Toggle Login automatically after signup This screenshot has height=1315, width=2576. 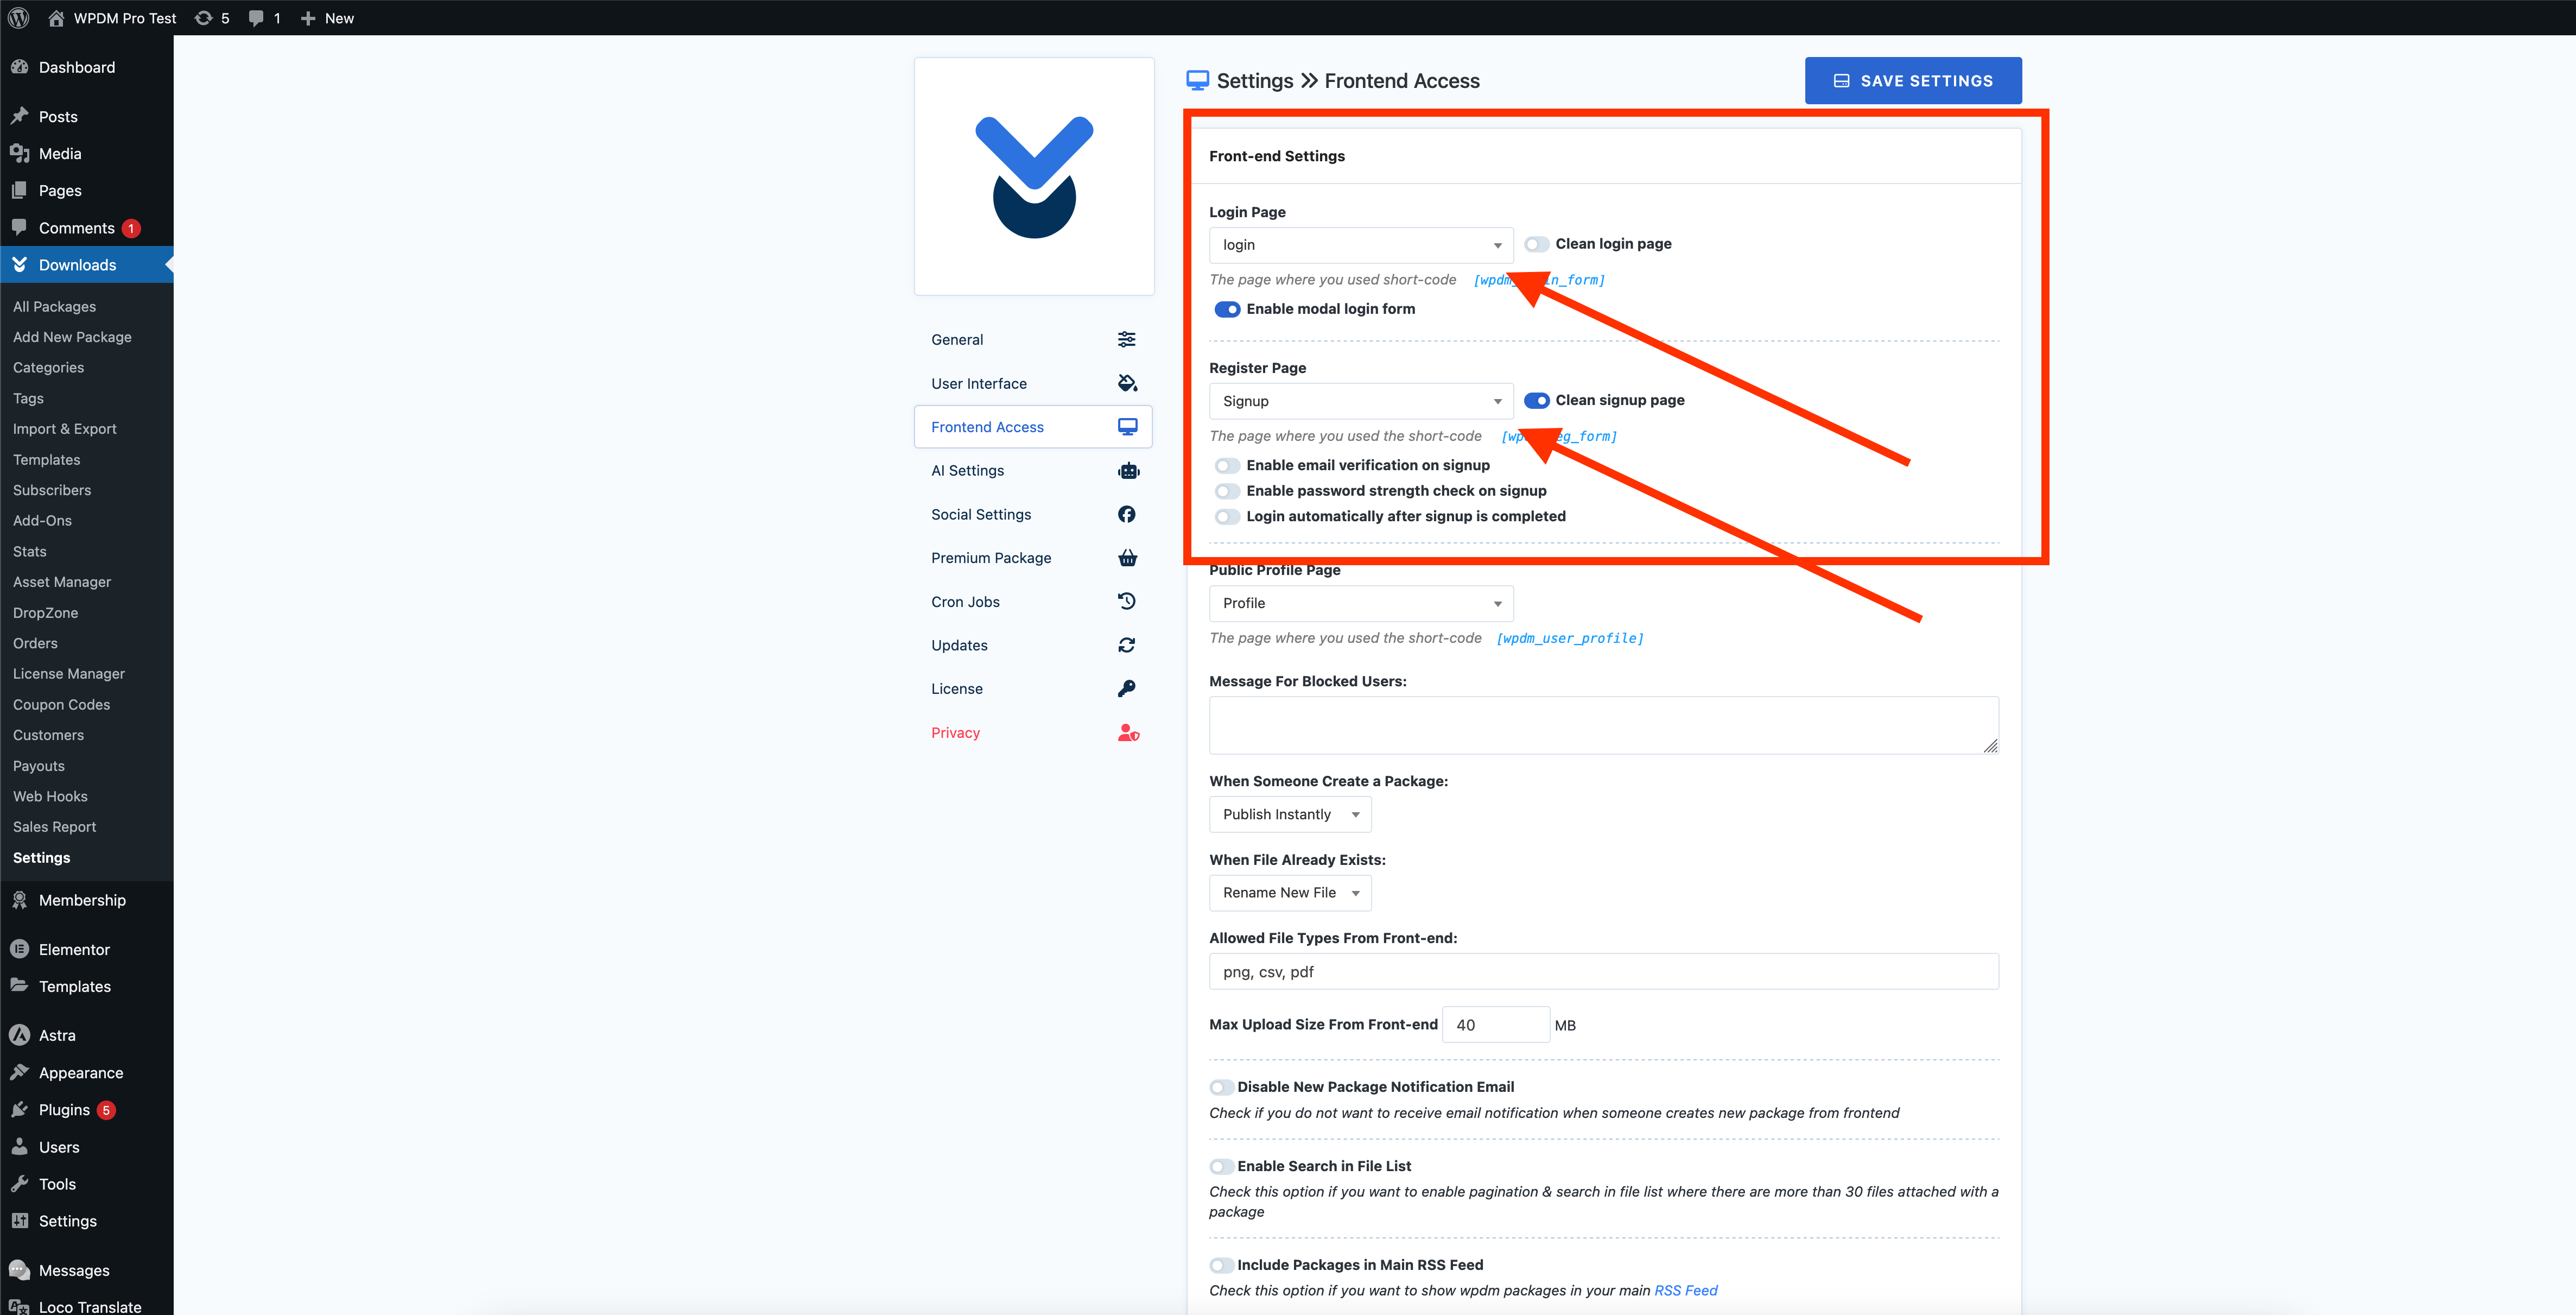(x=1227, y=516)
